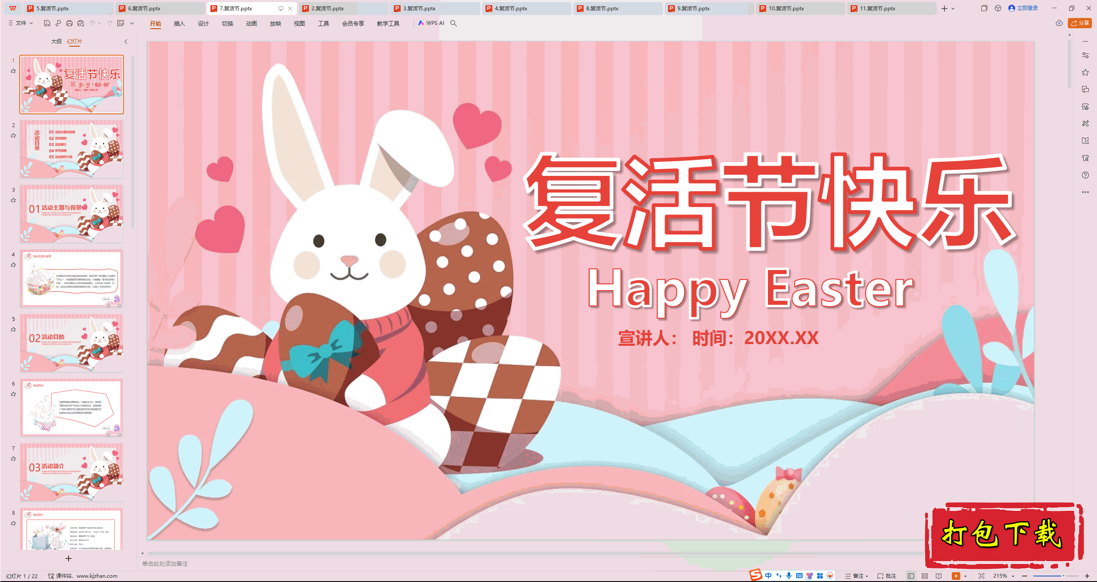Click the cube icon in the title bar
The image size is (1097, 582).
998,8
